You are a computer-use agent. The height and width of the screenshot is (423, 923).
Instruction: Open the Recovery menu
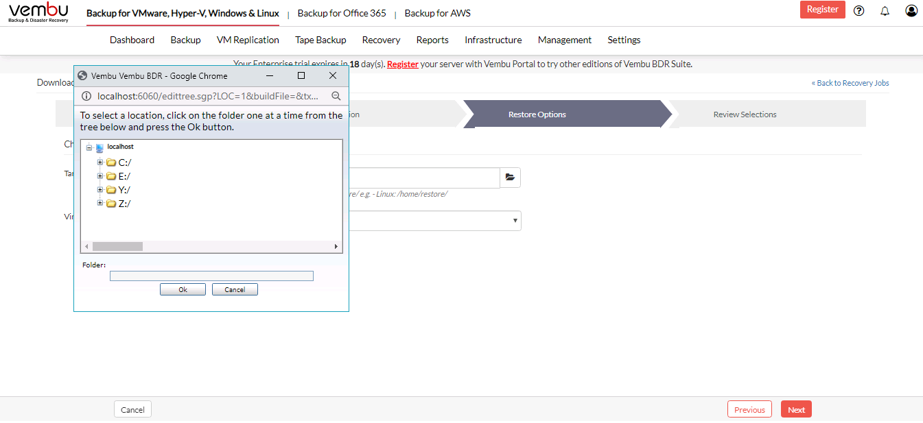382,40
